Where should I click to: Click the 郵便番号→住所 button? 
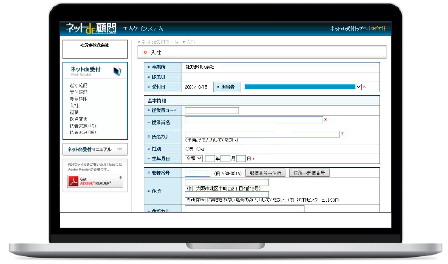pyautogui.click(x=265, y=173)
